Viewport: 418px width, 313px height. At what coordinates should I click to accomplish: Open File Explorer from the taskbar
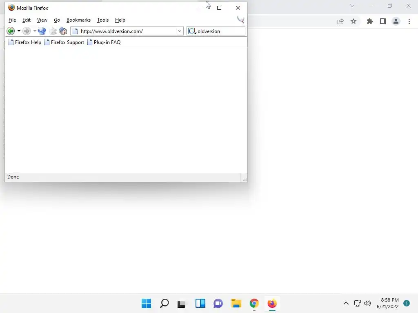click(x=236, y=303)
